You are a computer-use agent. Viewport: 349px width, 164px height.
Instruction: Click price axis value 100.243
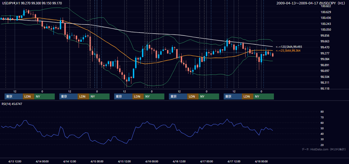pyautogui.click(x=326, y=24)
